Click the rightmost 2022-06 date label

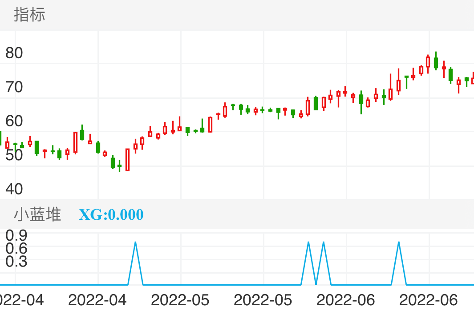tap(428, 300)
